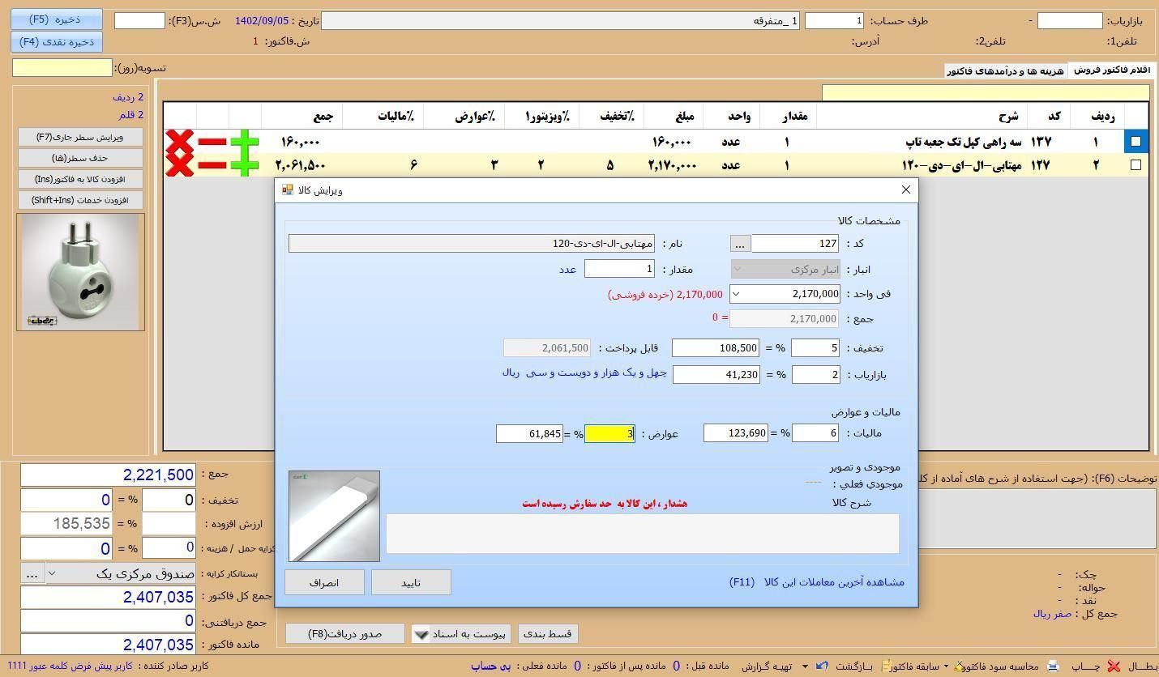Expand the تهیه گزارش dropdown arrow
The image size is (1159, 677).
(804, 666)
